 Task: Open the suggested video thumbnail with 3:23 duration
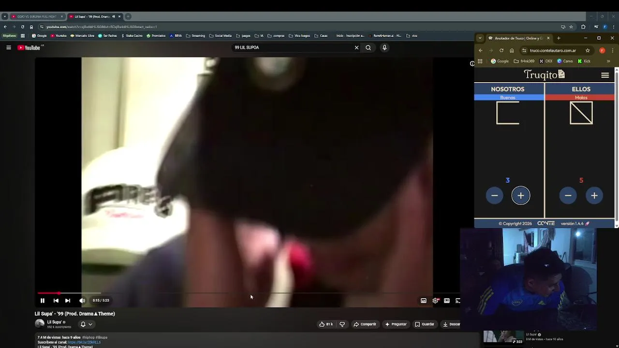point(503,337)
